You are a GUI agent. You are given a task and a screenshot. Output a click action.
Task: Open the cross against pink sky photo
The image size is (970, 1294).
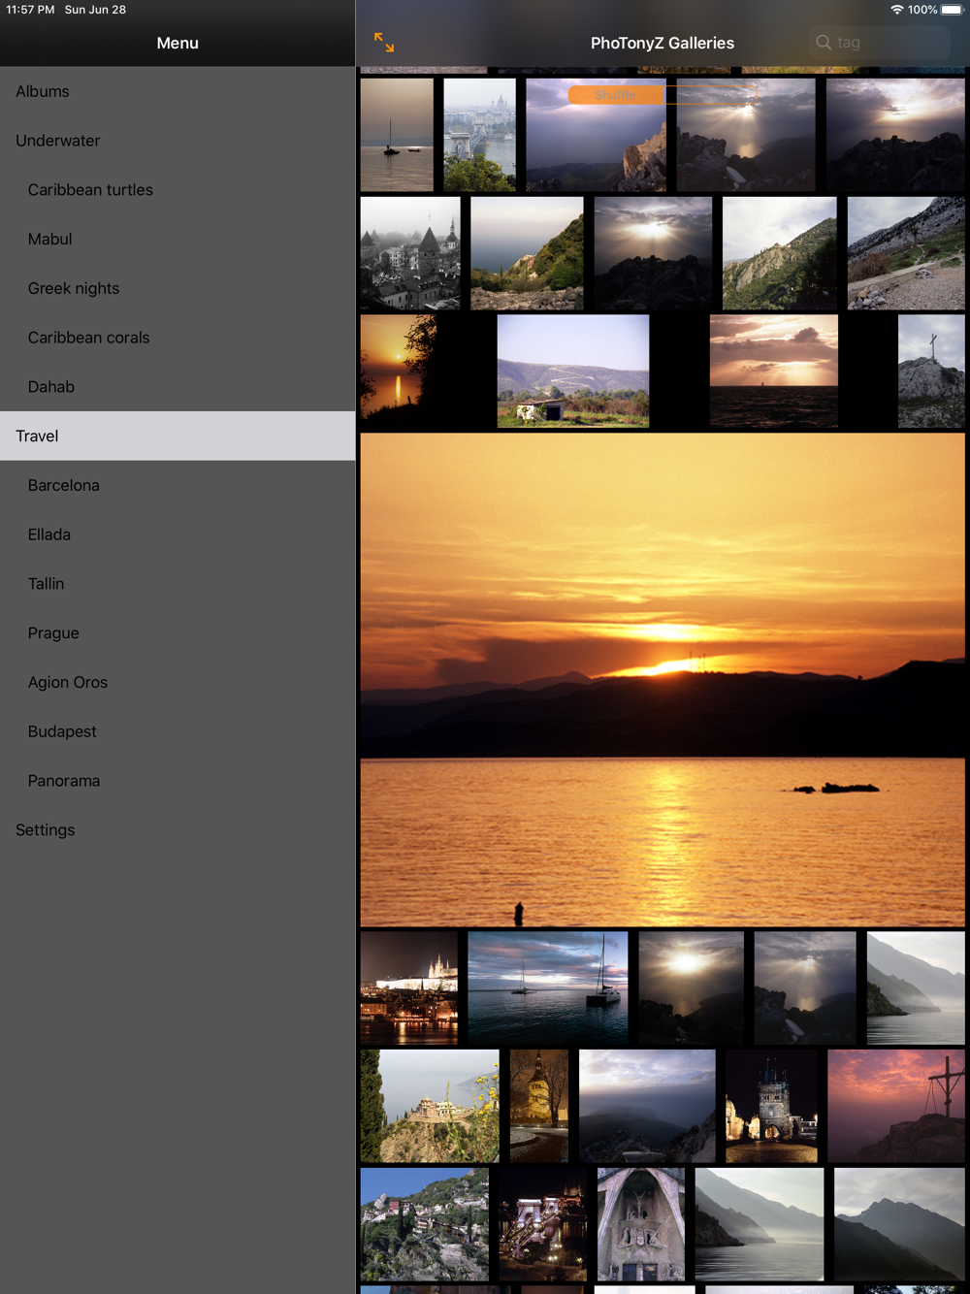(896, 1106)
